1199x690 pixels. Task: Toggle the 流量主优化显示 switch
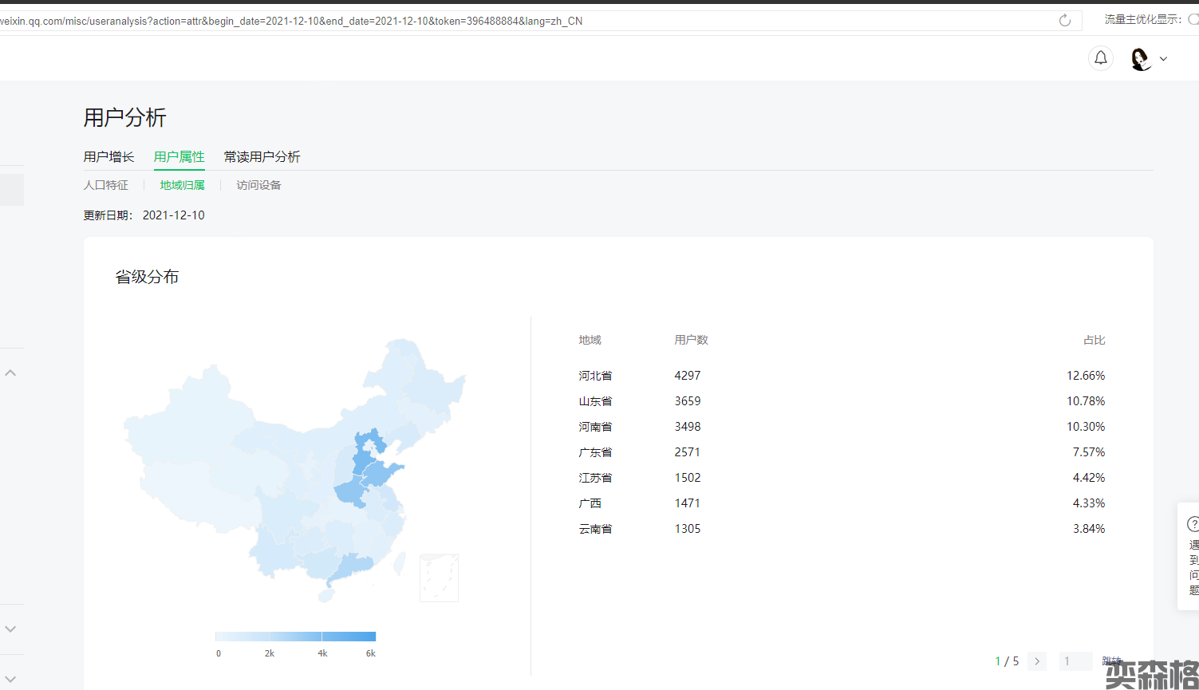coord(1193,20)
